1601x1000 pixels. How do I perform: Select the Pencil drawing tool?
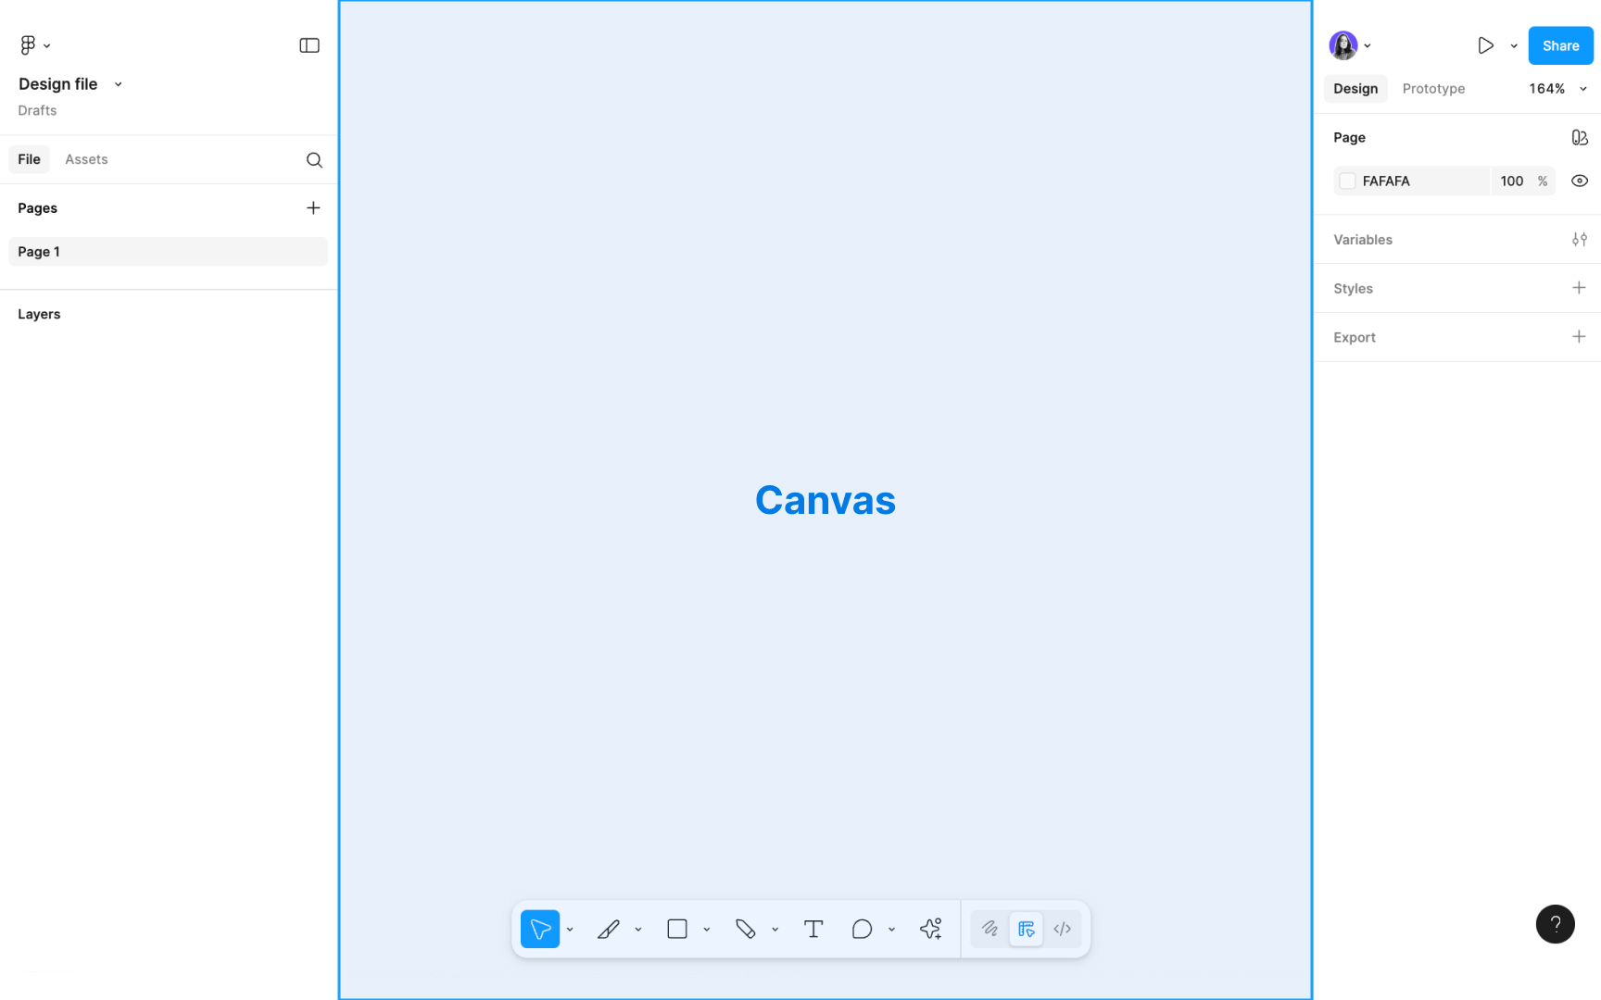[x=610, y=929]
